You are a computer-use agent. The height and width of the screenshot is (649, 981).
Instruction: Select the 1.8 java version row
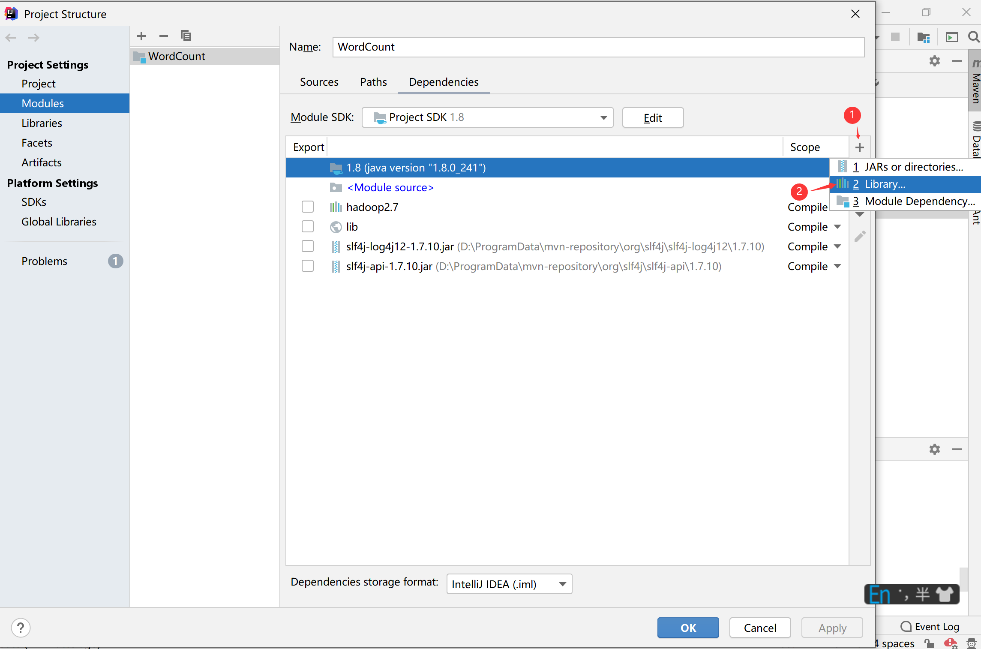click(x=557, y=168)
